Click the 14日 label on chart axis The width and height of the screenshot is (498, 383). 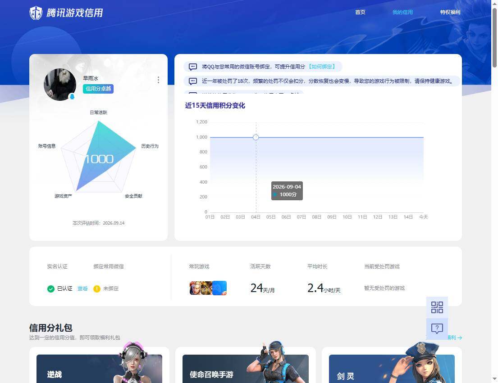pos(408,217)
